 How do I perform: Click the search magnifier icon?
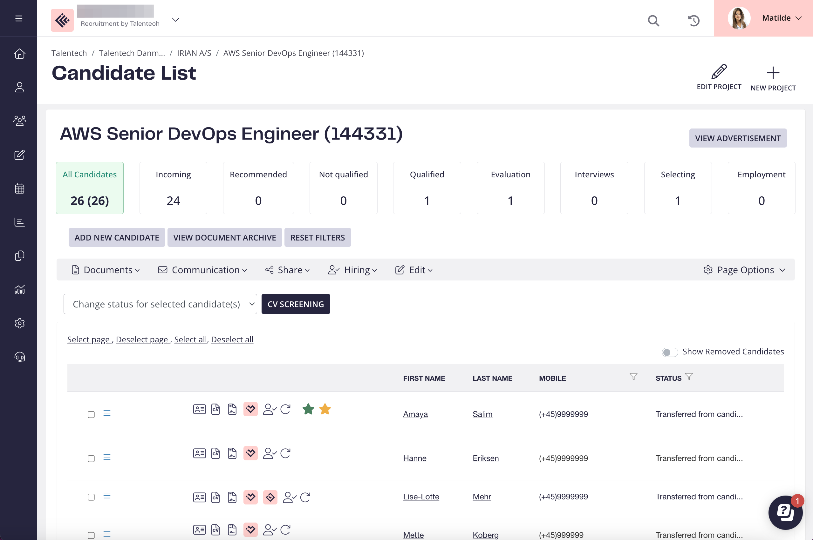pos(653,21)
